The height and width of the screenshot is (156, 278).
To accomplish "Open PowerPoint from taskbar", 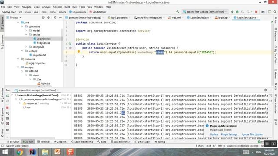I will [57, 152].
